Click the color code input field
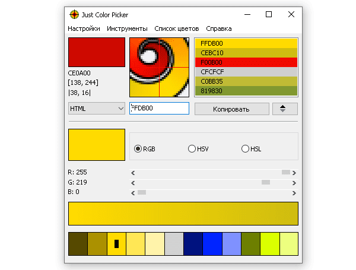 [x=159, y=109]
